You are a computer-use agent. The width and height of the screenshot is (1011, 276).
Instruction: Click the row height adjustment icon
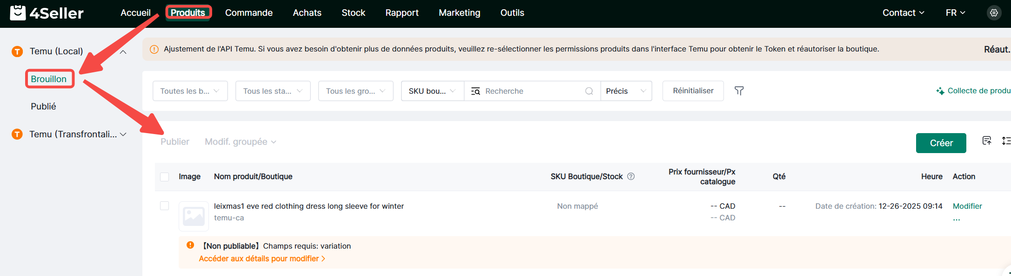pos(1006,141)
